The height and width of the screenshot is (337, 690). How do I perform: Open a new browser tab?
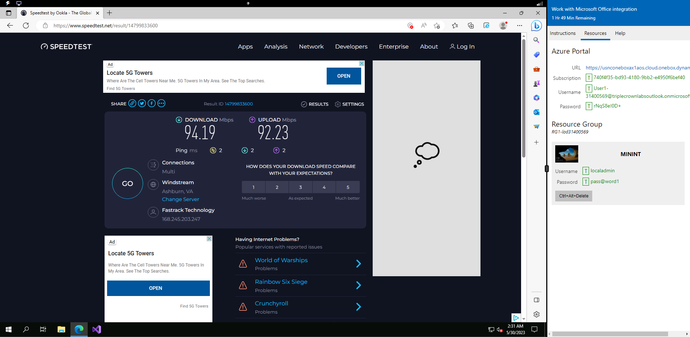(110, 13)
